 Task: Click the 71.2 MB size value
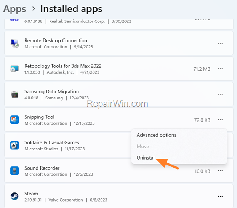click(202, 69)
